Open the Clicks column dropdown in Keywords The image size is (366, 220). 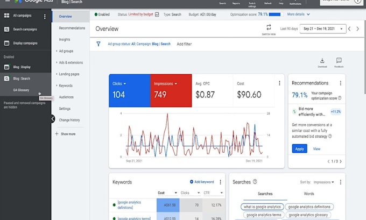(x=199, y=193)
